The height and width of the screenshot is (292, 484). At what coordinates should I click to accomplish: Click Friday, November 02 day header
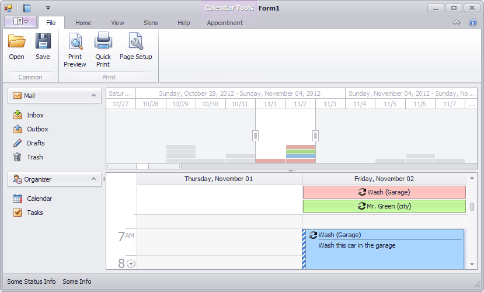click(384, 179)
